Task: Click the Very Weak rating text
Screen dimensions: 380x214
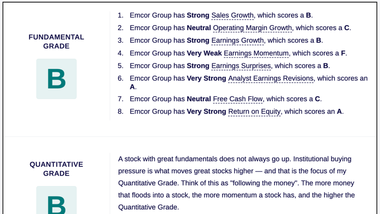Action: 204,53
